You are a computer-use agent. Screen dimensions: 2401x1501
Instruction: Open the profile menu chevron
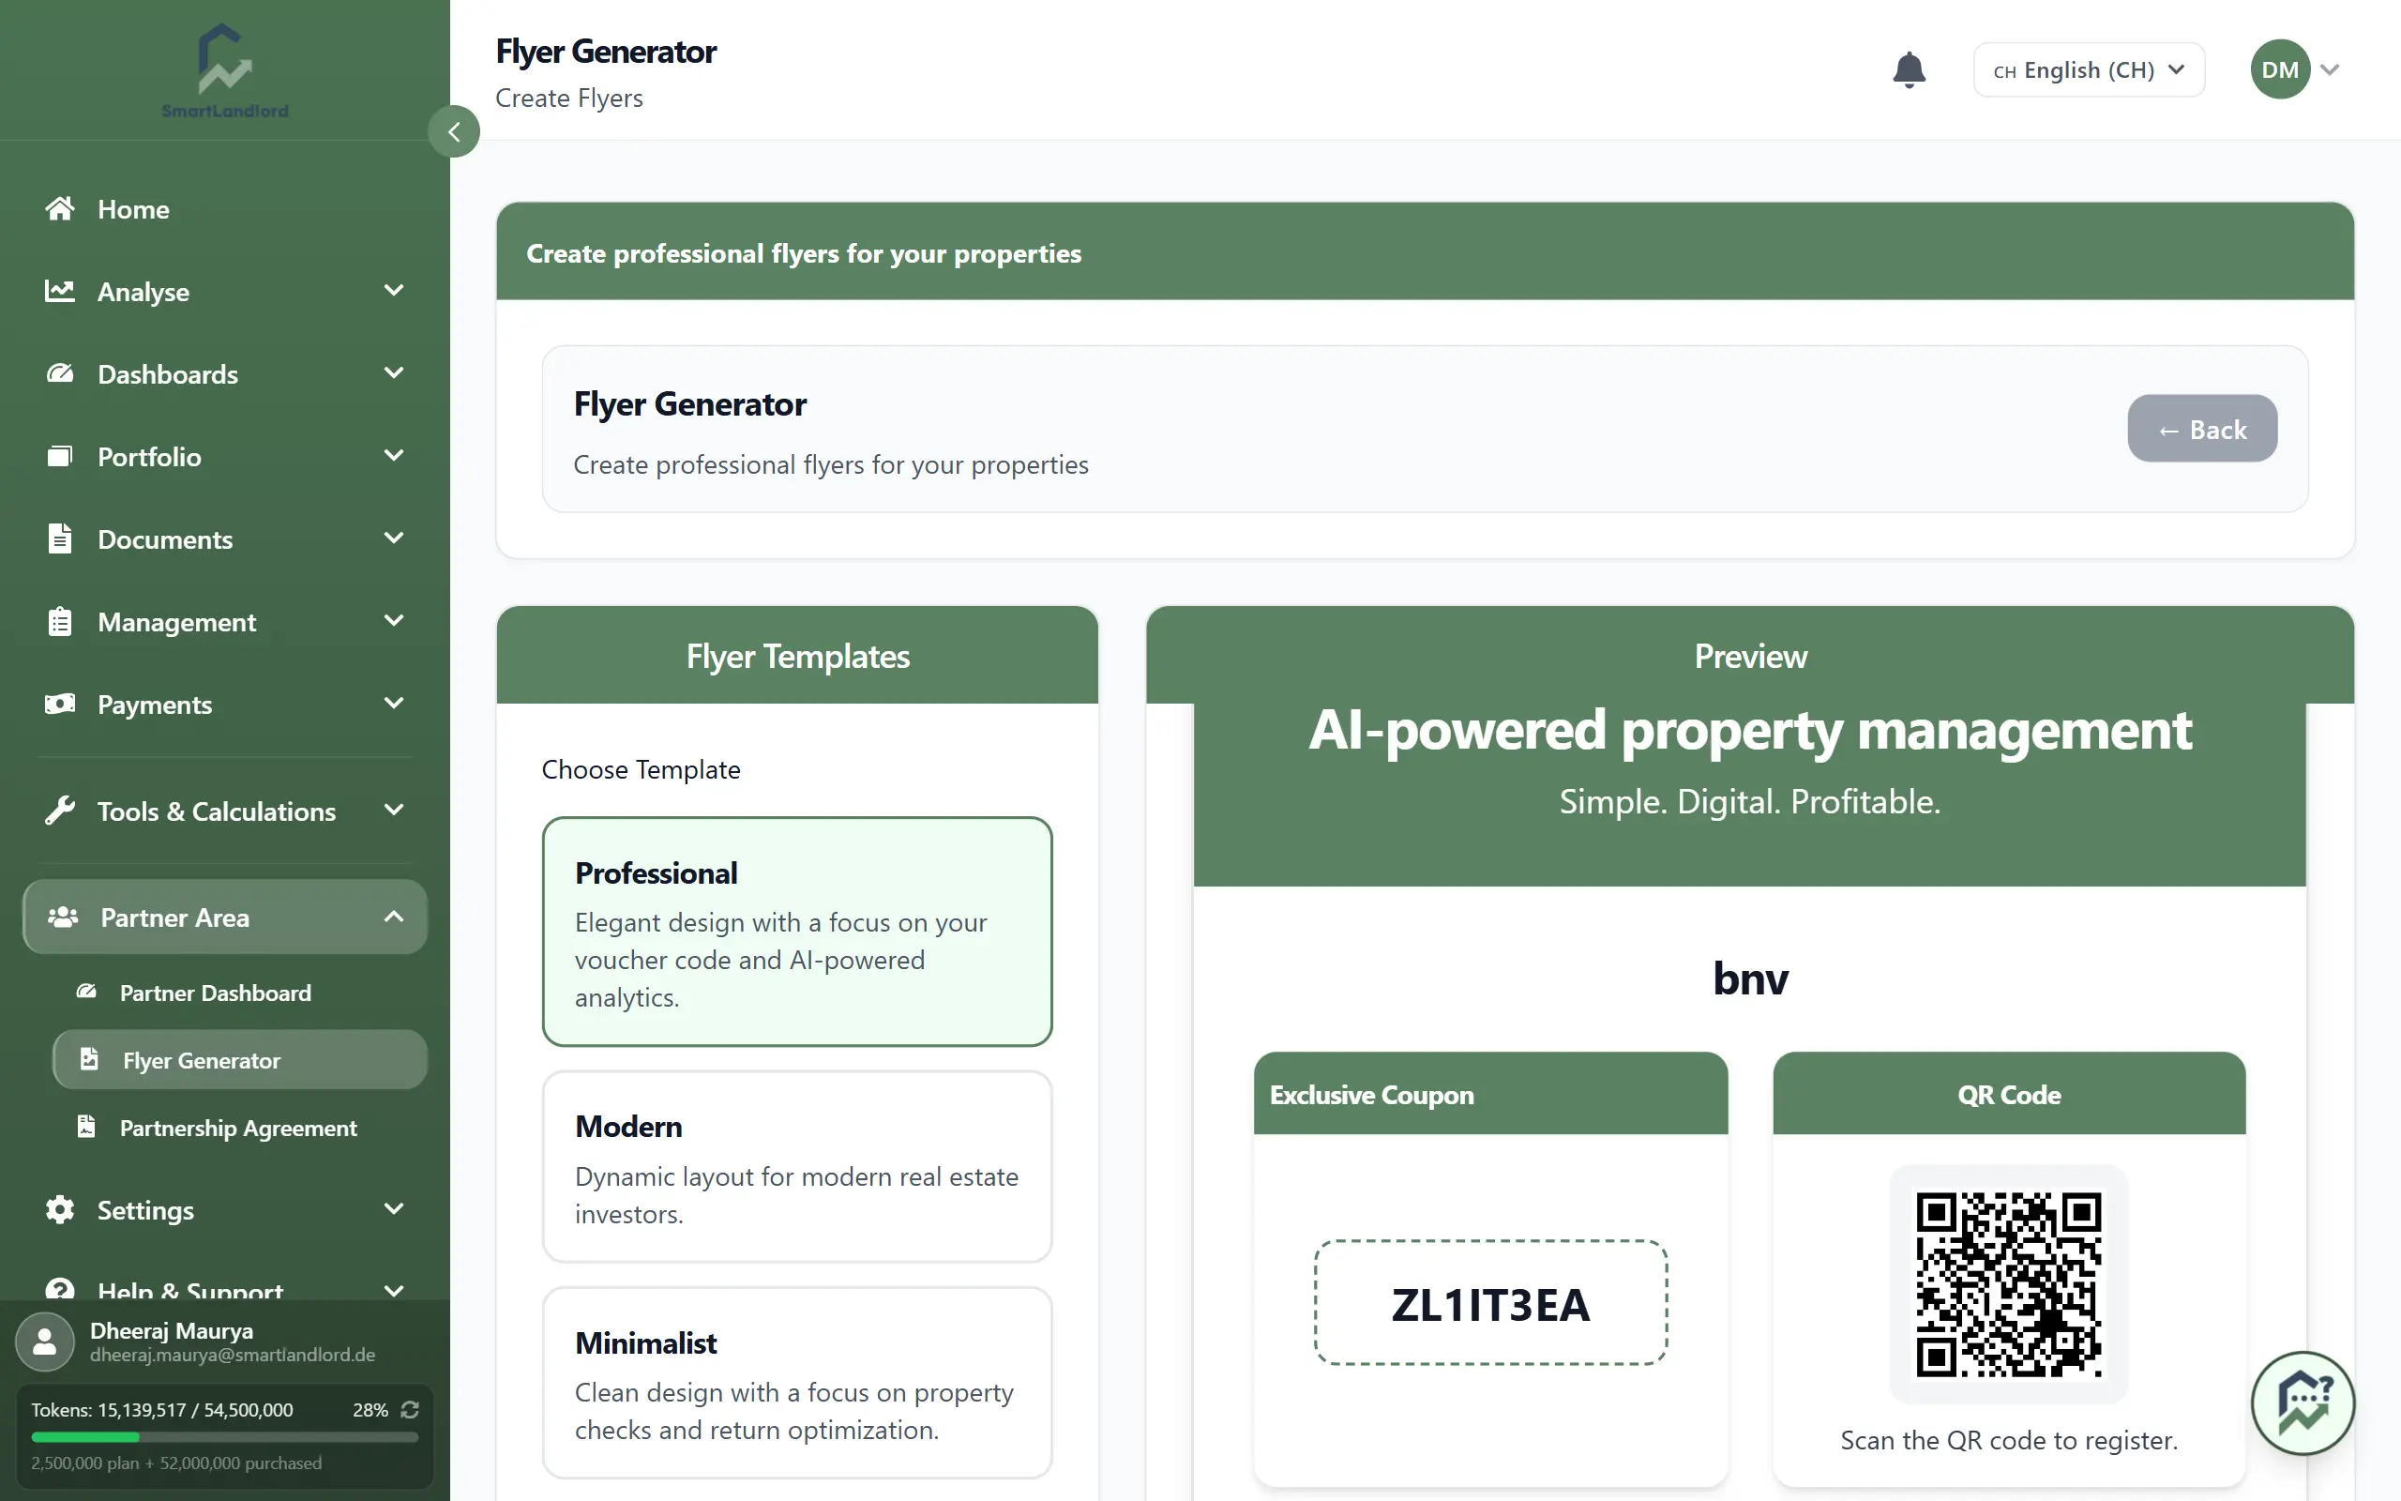(x=2330, y=69)
